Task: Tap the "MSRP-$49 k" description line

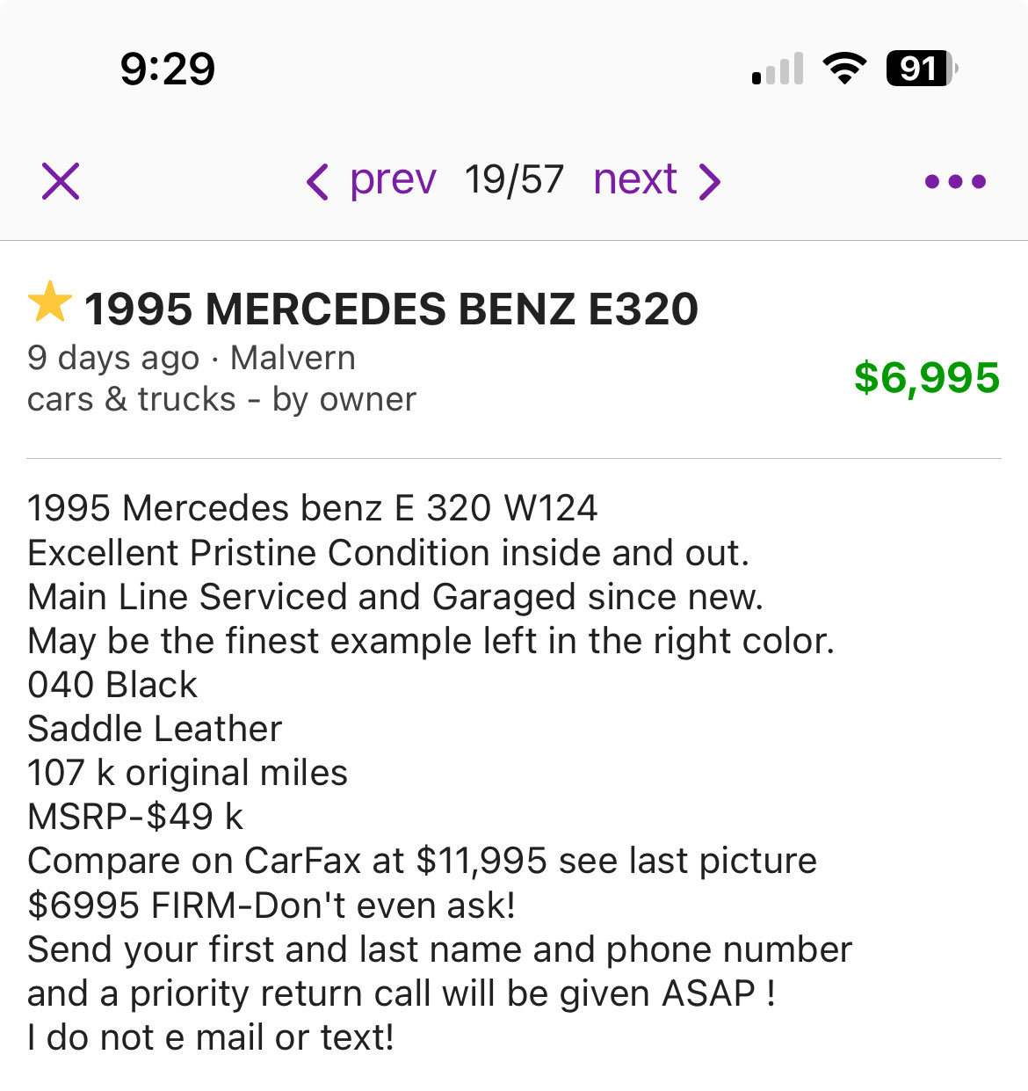Action: tap(135, 817)
